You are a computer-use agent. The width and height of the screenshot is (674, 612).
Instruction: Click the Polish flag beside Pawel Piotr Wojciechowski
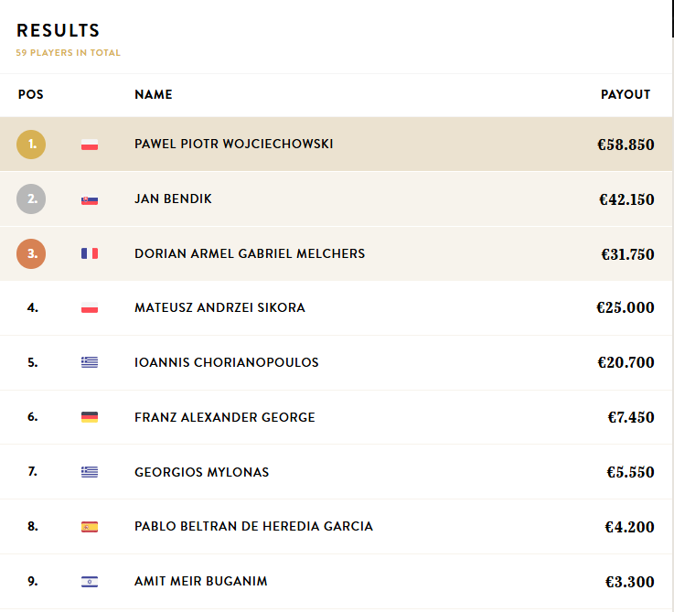90,145
